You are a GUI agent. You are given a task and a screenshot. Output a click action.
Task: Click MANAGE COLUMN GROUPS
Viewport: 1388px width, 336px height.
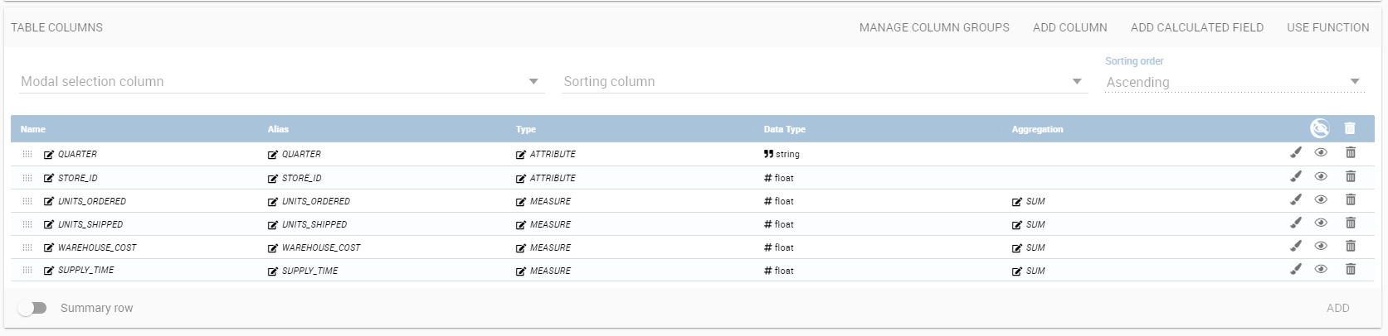(x=934, y=27)
